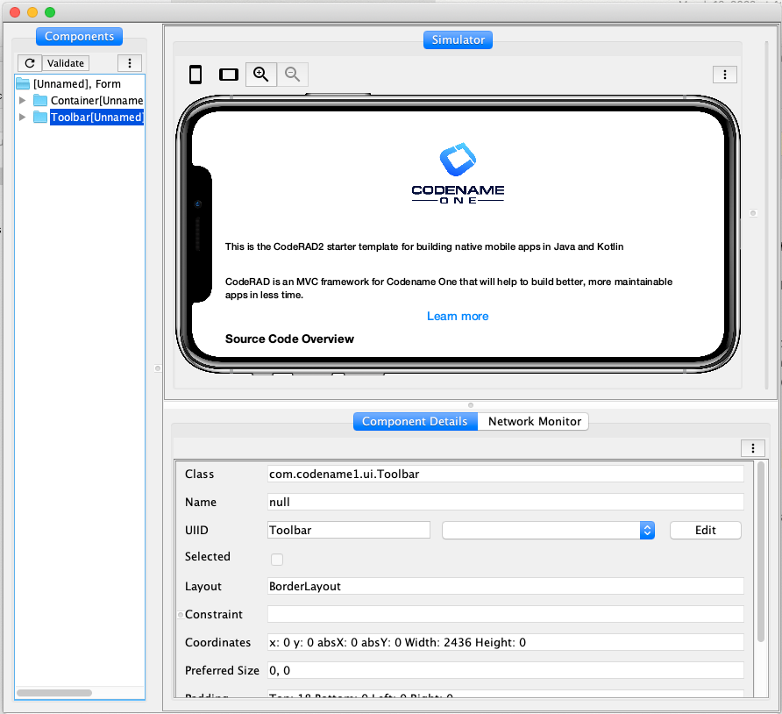Click the zoom in magnifier icon
This screenshot has height=714, width=782.
261,75
